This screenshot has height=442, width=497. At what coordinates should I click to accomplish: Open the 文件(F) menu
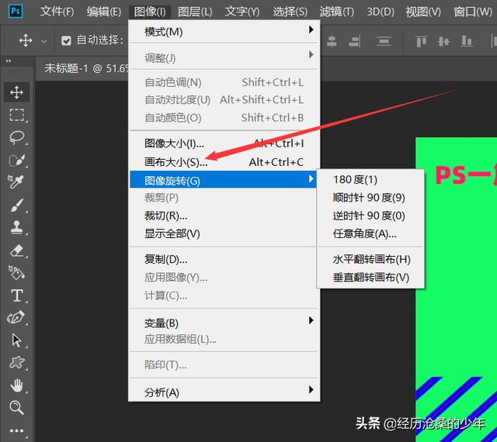(x=57, y=12)
